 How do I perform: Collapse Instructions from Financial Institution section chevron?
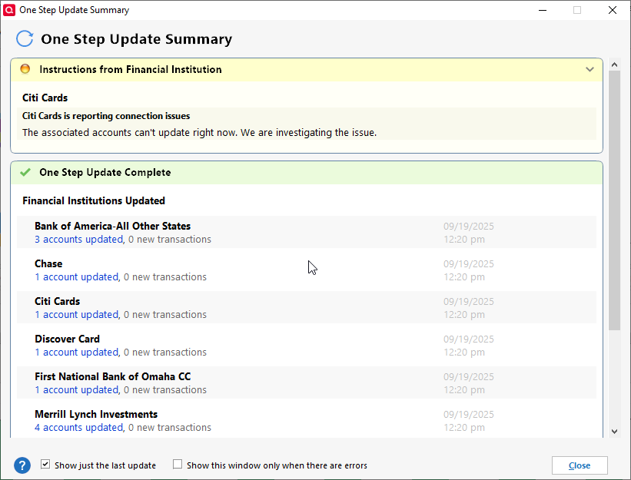[589, 70]
